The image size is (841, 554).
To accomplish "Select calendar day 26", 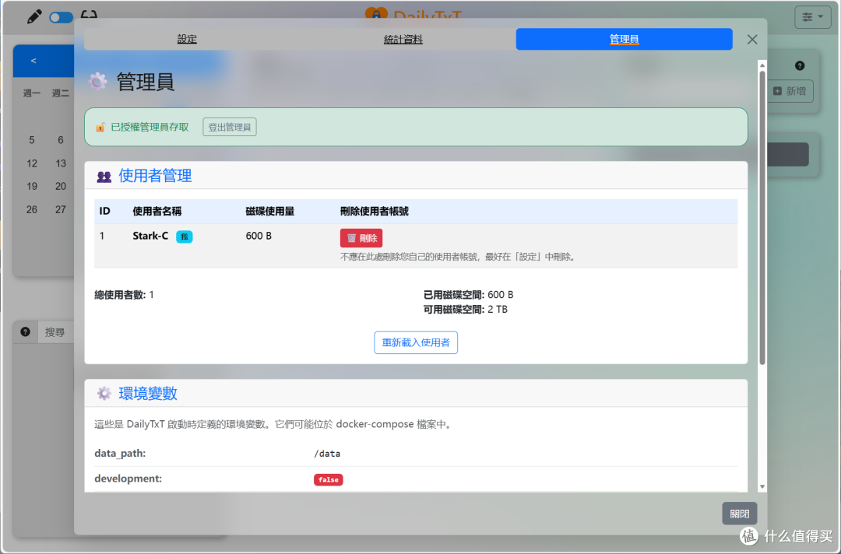I will (x=32, y=209).
